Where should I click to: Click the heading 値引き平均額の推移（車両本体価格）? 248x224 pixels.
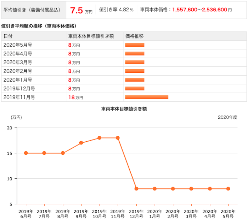[39, 26]
